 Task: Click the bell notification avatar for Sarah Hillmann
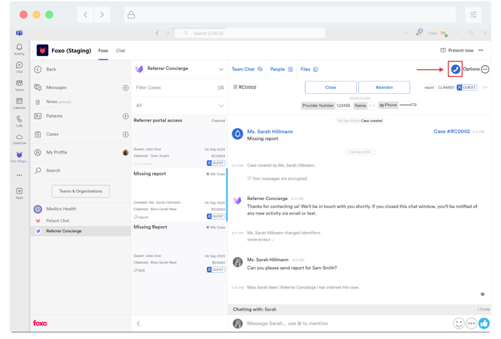tap(237, 134)
